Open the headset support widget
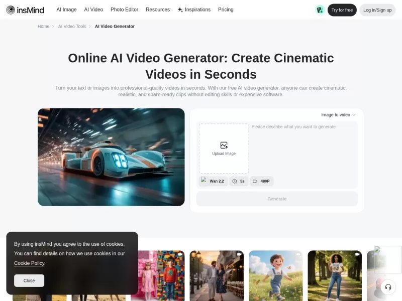This screenshot has height=301, width=402. pyautogui.click(x=387, y=287)
